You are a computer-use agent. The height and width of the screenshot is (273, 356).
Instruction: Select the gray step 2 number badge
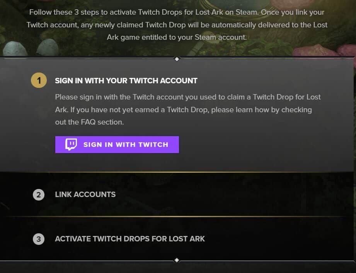38,195
